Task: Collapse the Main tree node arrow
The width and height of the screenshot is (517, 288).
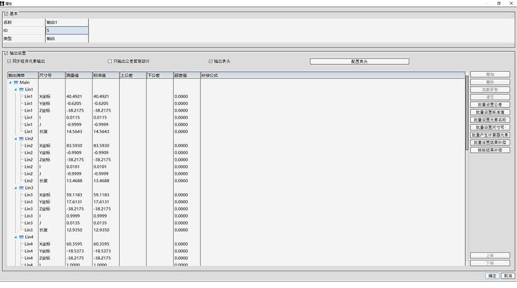Action: click(x=10, y=82)
